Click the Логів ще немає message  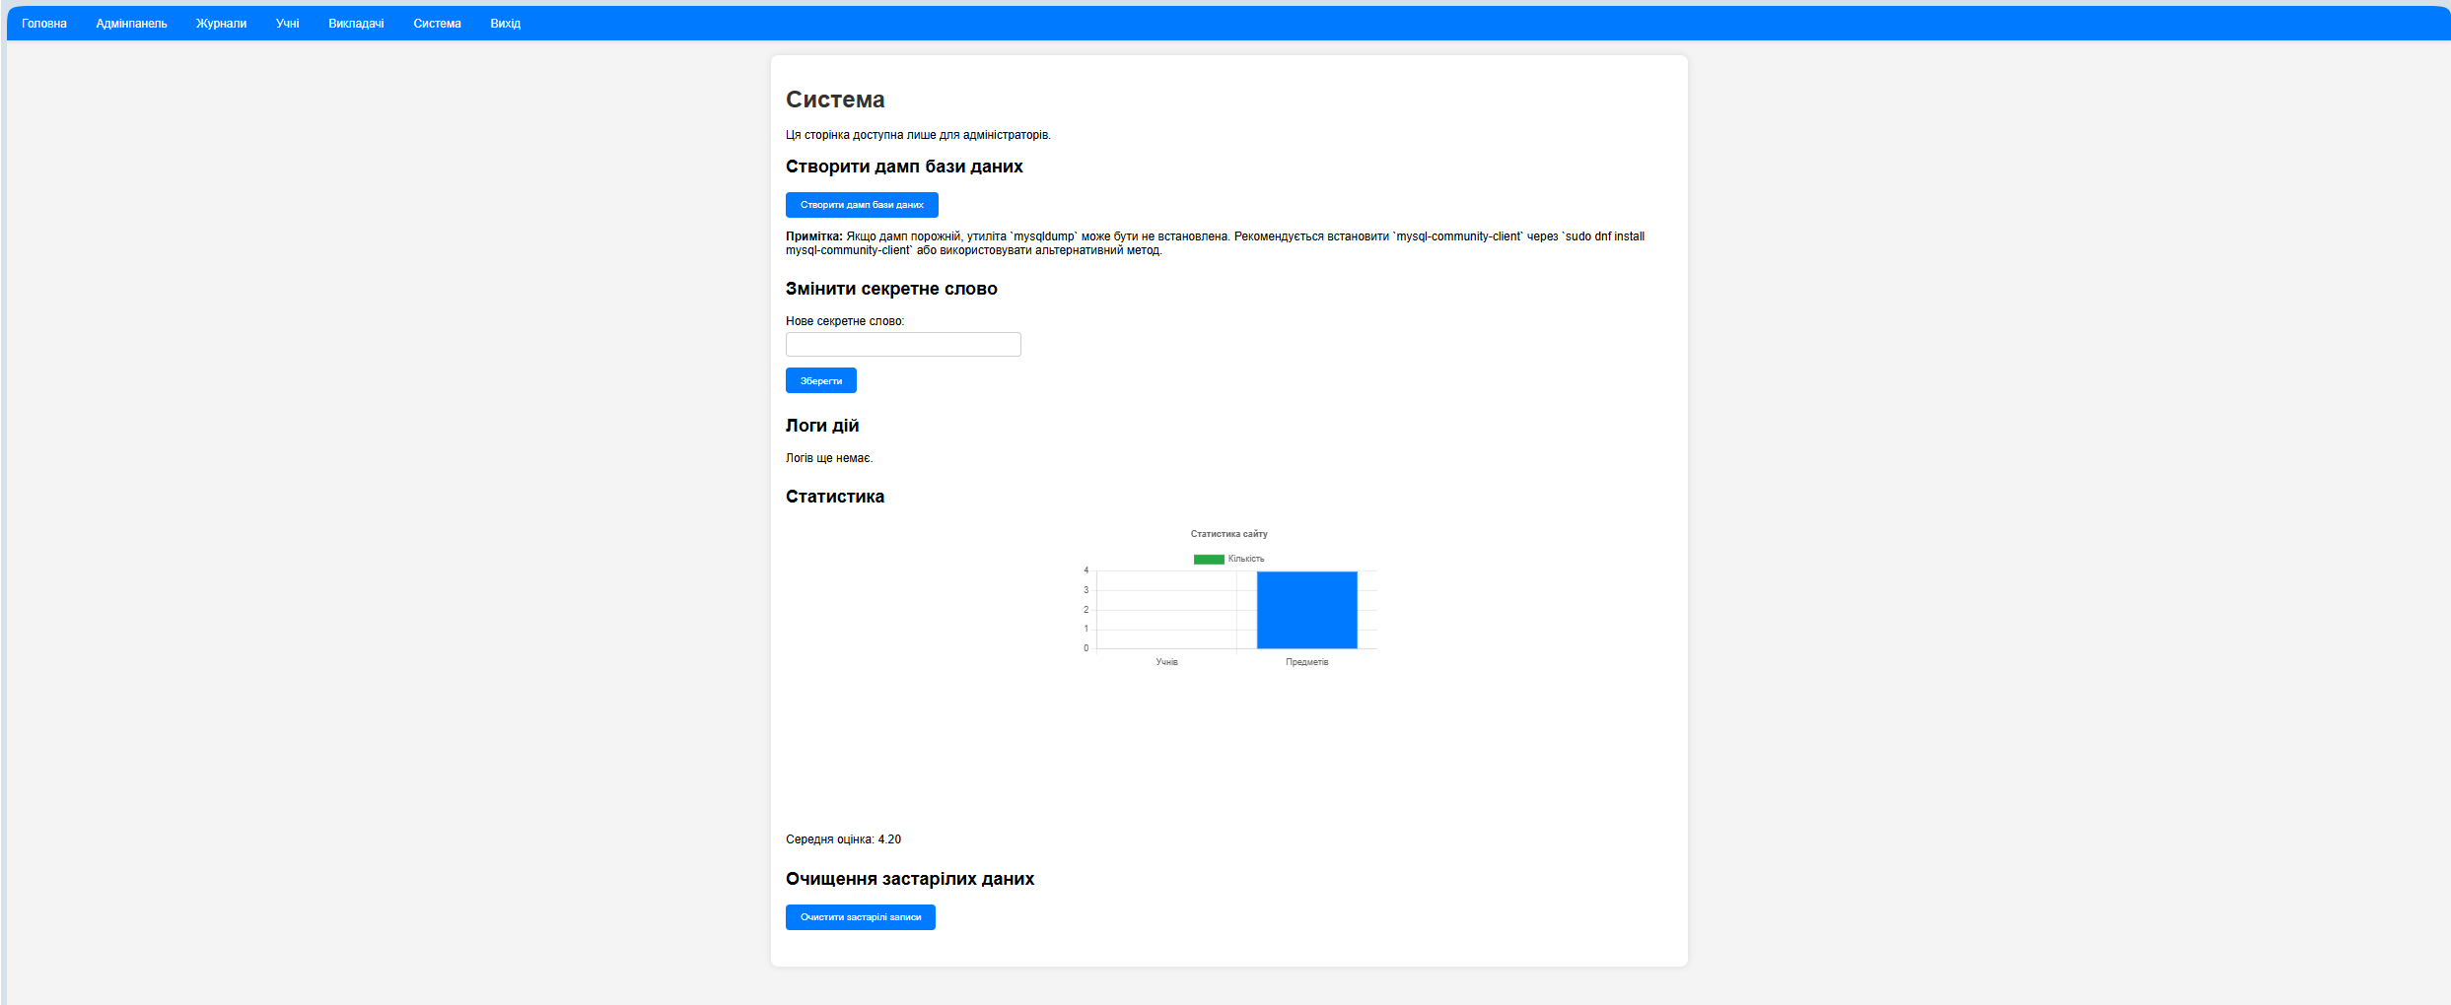click(x=828, y=458)
